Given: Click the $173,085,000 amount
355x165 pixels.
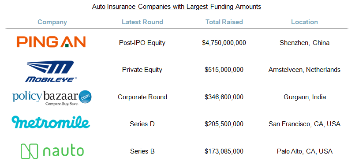Looking at the screenshot, I should point(224,151).
